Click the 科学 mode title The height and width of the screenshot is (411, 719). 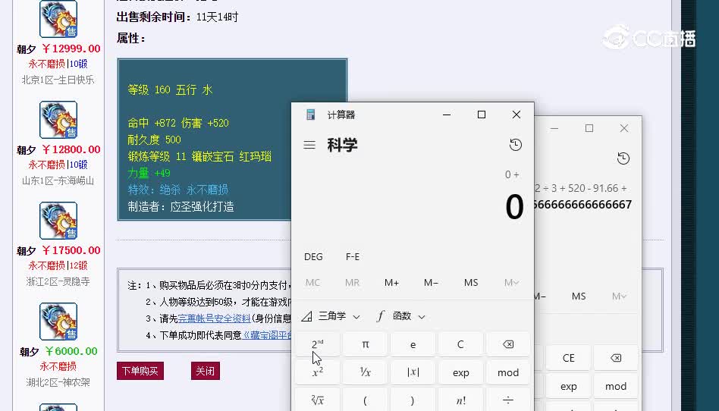pyautogui.click(x=342, y=145)
